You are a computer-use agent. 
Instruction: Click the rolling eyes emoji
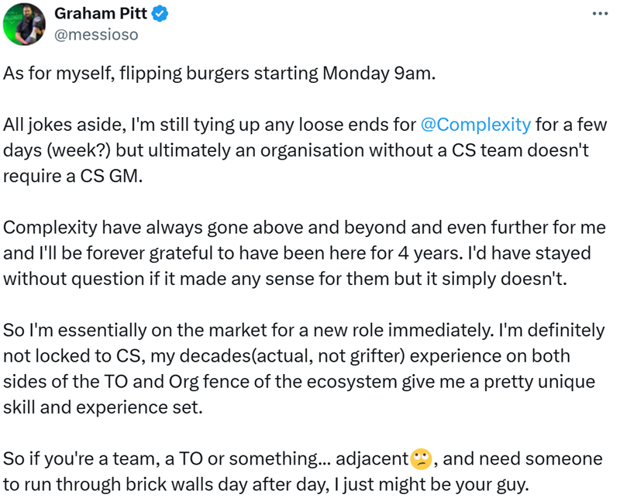click(x=421, y=459)
